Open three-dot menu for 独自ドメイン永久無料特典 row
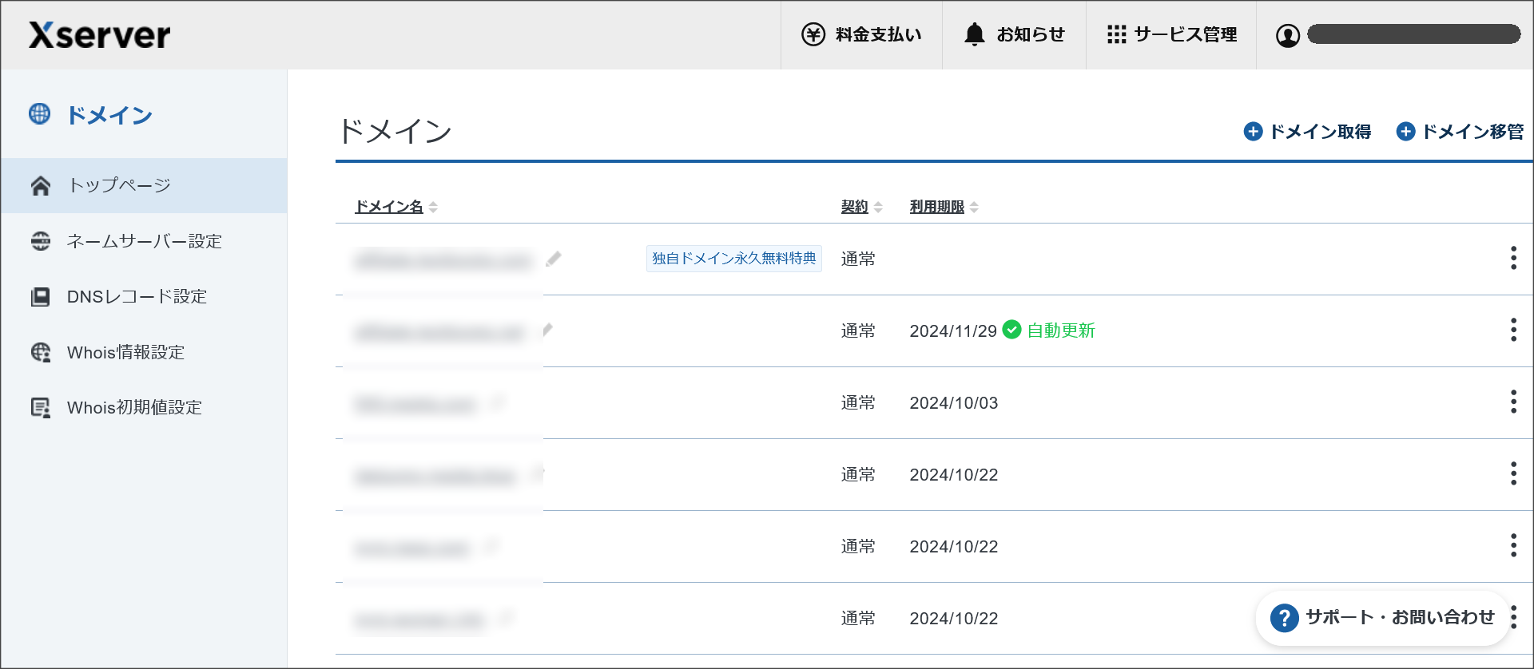Image resolution: width=1534 pixels, height=669 pixels. tap(1513, 258)
